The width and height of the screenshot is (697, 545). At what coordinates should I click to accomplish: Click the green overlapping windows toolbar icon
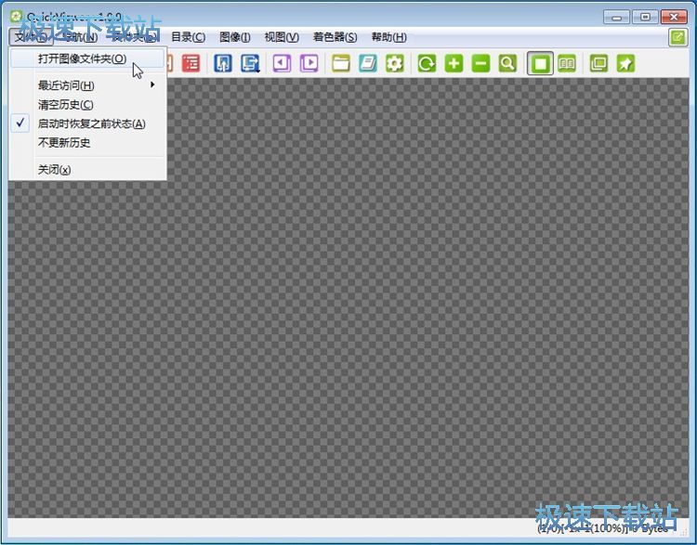pos(598,63)
